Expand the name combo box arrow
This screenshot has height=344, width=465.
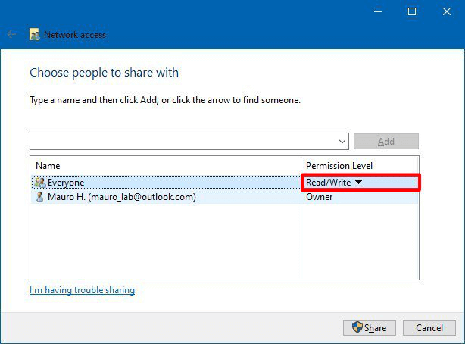[342, 142]
